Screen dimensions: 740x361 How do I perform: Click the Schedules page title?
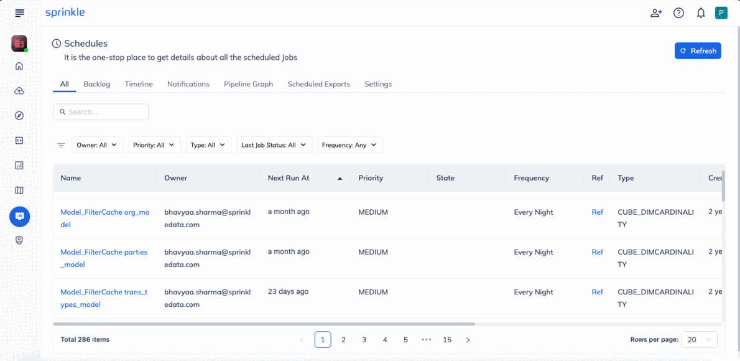pyautogui.click(x=86, y=44)
